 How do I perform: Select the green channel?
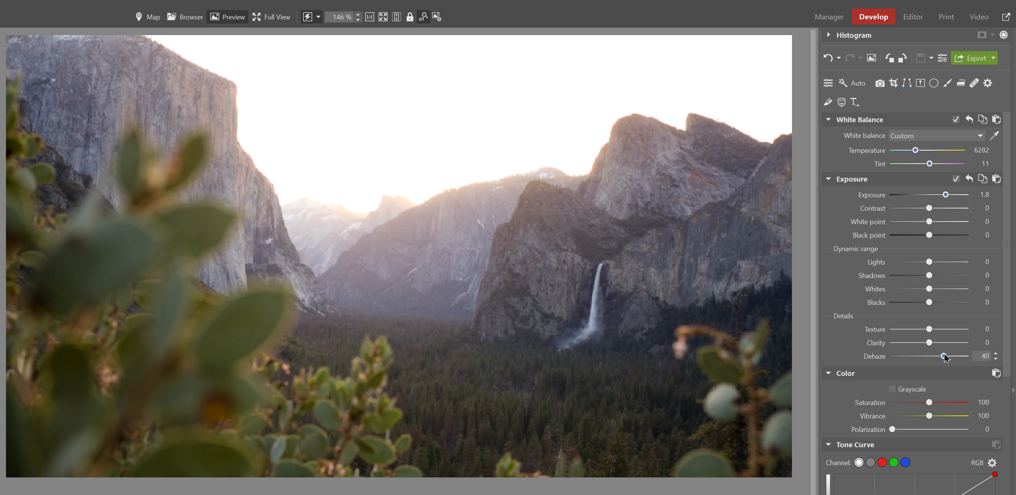click(894, 462)
